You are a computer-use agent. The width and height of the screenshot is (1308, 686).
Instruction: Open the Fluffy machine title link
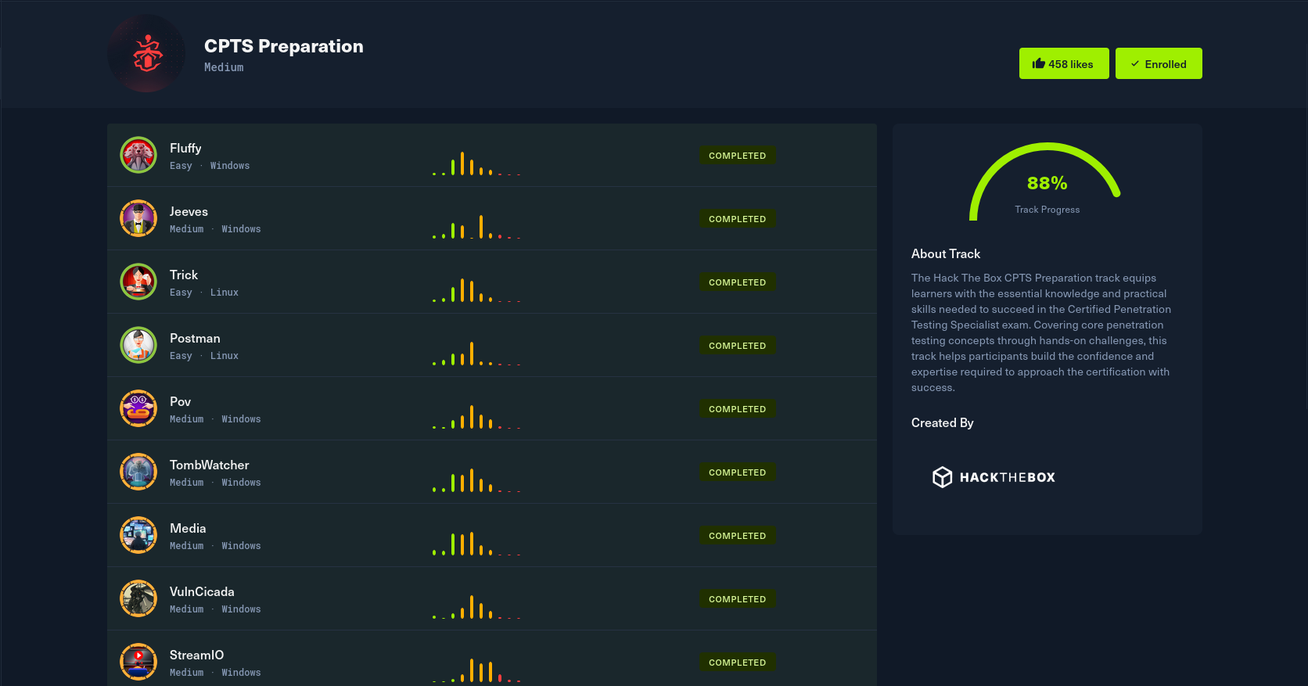point(185,148)
